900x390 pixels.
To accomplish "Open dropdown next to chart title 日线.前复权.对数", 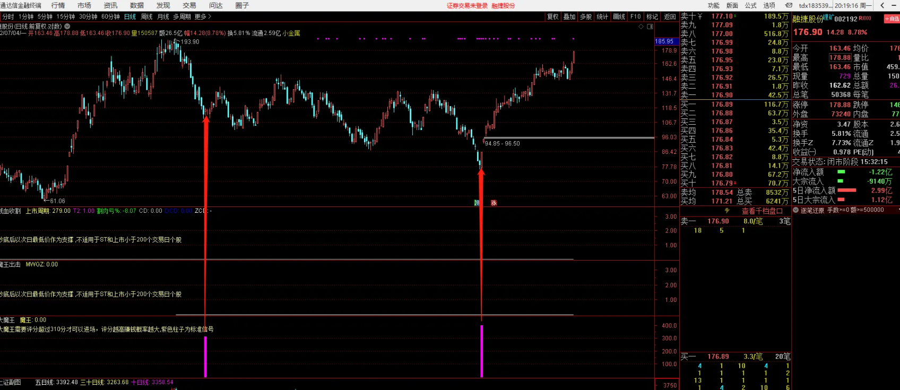I will (x=67, y=26).
